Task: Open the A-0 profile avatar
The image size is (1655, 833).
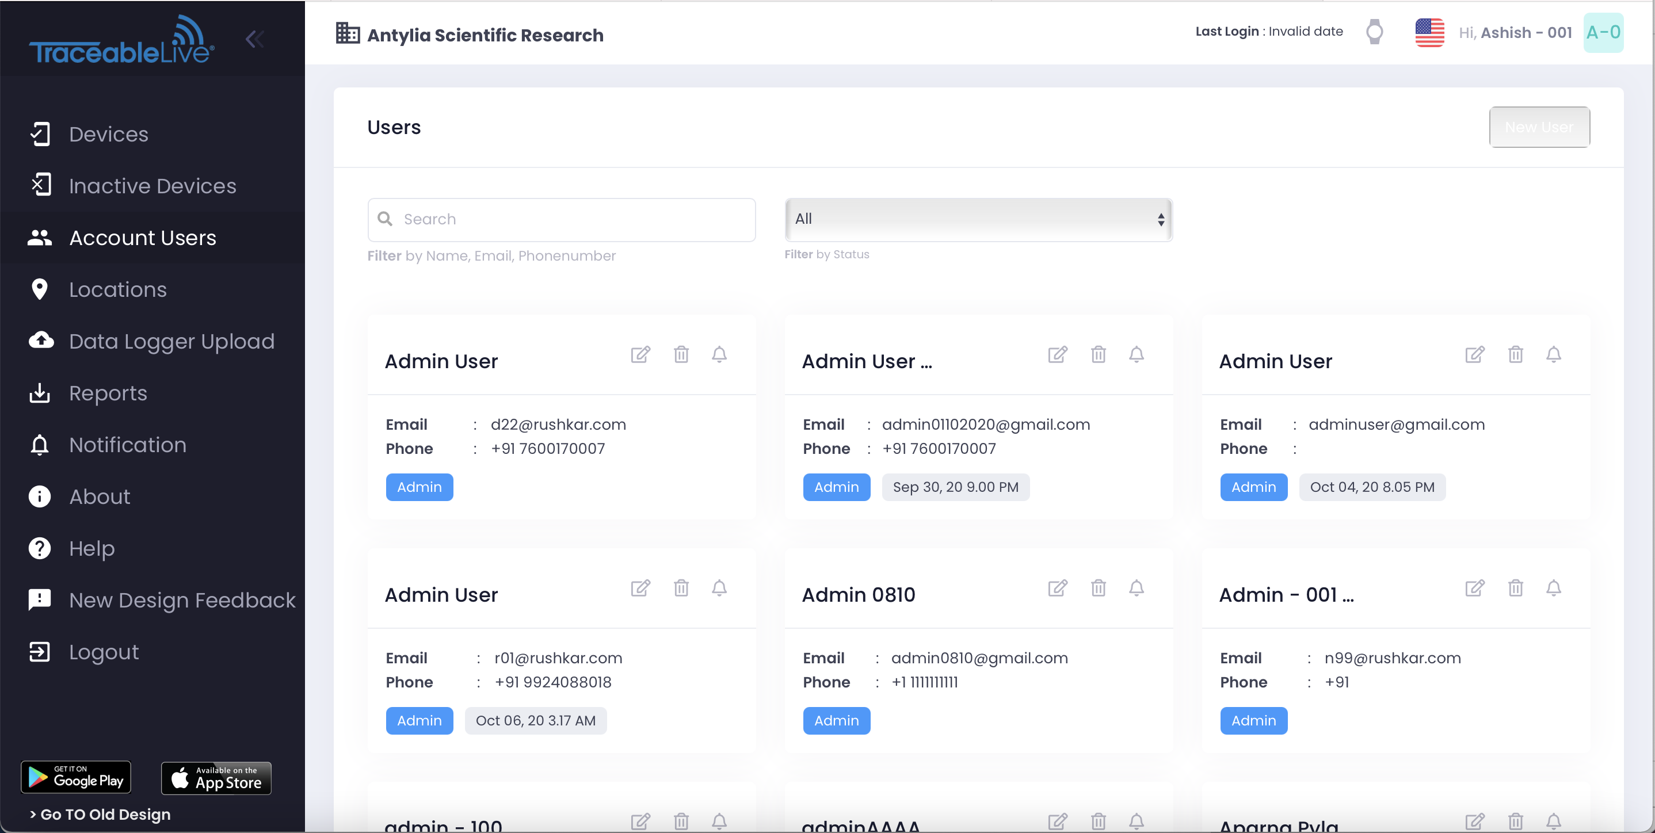Action: point(1604,33)
